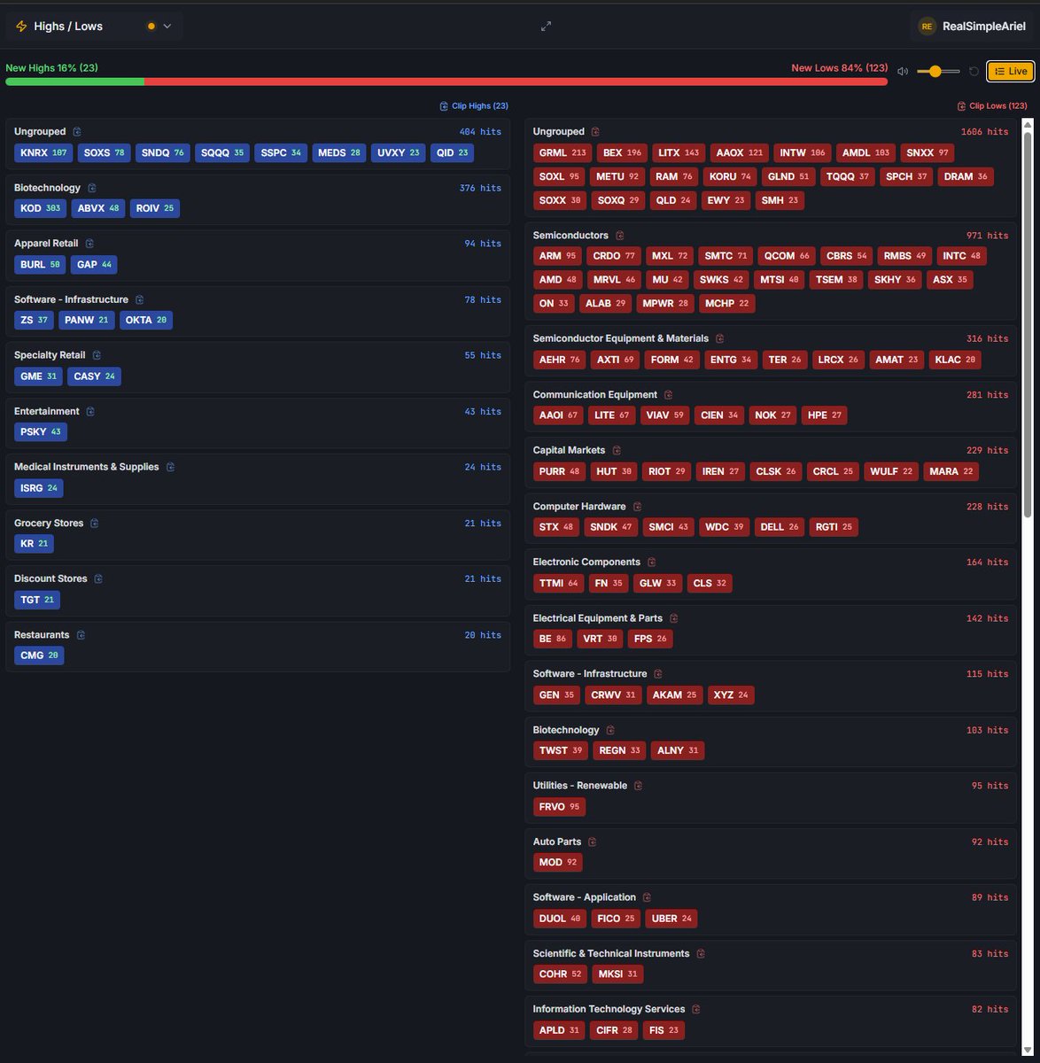Select the STX ticker chip

pos(556,527)
